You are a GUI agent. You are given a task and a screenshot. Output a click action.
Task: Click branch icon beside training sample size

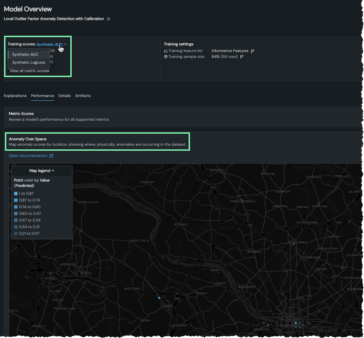point(242,57)
